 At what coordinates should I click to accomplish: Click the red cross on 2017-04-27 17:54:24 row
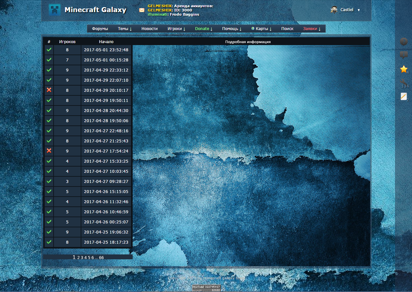point(49,151)
